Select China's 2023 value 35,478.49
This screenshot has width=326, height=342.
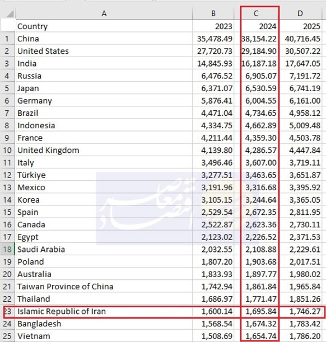click(213, 39)
